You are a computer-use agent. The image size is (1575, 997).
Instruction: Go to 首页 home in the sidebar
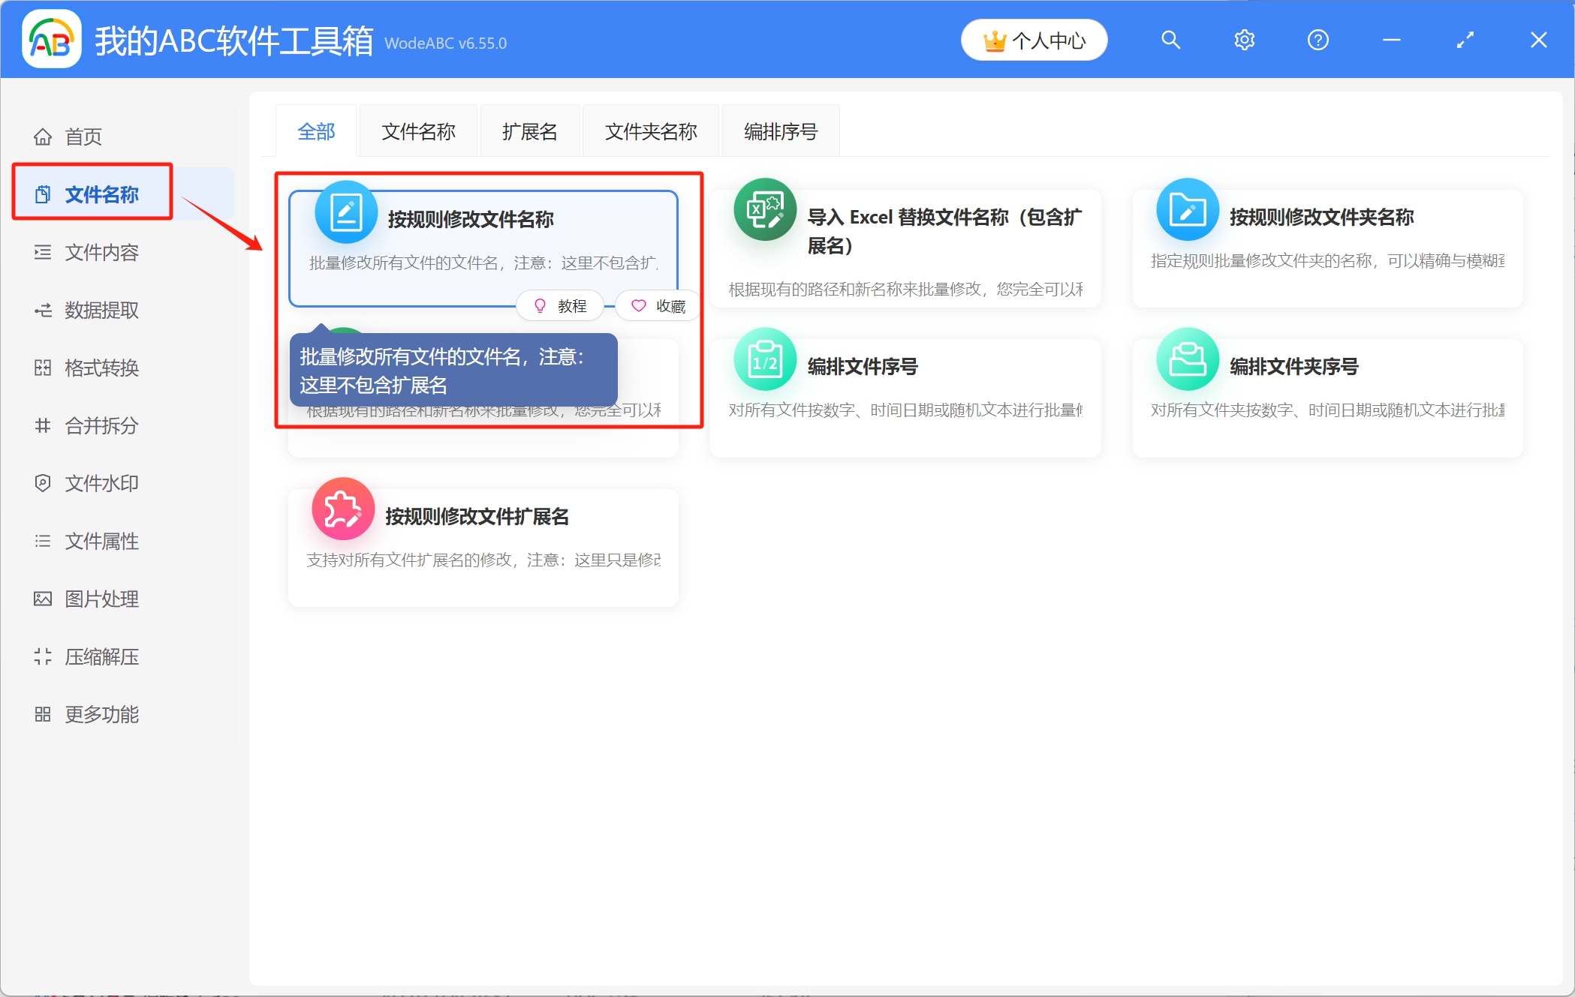tap(83, 136)
